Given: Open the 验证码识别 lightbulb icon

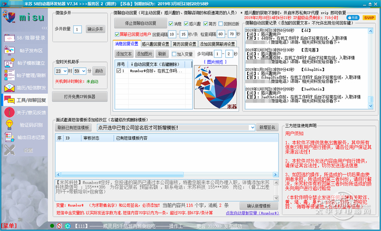Looking at the screenshot, I should pos(9,125).
